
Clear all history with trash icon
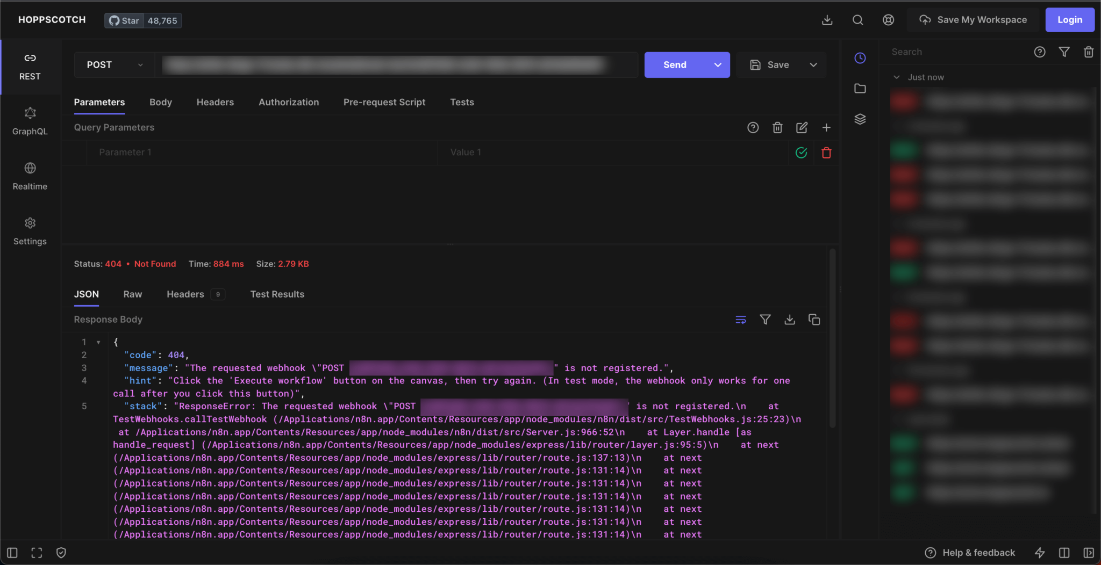(x=1089, y=52)
